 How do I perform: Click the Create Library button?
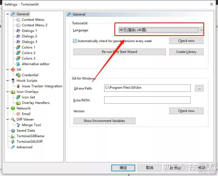(186, 52)
